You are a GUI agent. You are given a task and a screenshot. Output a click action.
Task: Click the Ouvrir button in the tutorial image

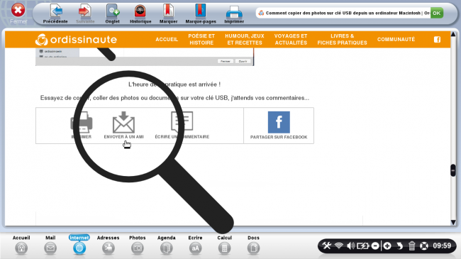tap(243, 61)
